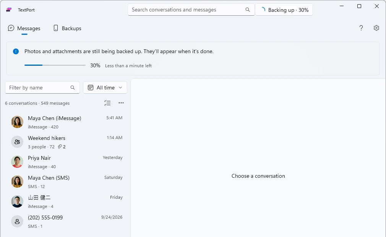The image size is (386, 237).
Task: Expand the All time date dropdown
Action: [105, 88]
